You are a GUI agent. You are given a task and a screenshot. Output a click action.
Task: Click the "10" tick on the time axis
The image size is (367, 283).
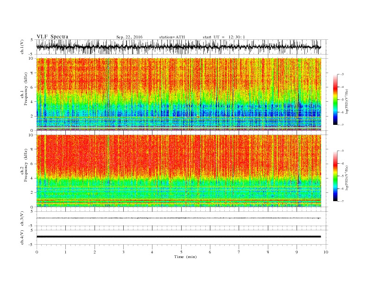click(x=326, y=252)
